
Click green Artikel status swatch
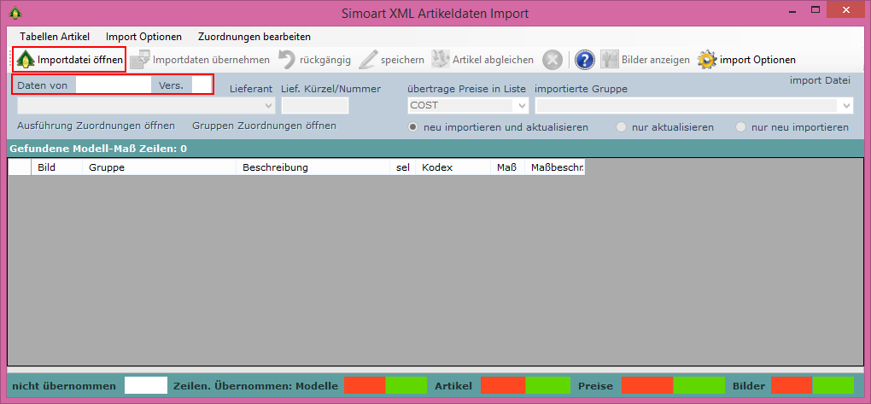[x=548, y=385]
